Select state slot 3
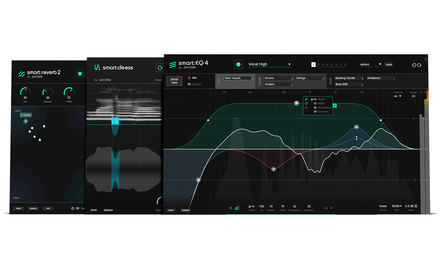Viewport: 443px width, 269px height. (323, 65)
